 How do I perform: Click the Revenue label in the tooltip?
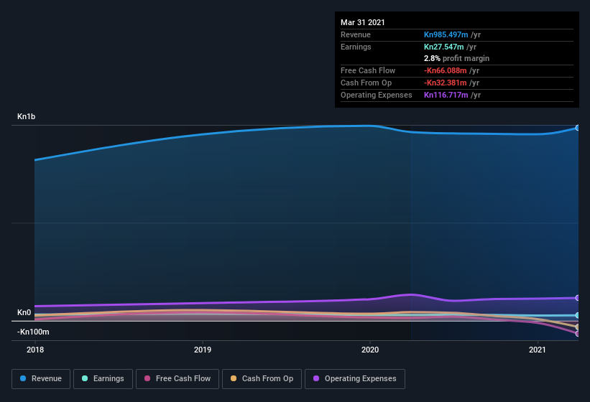pyautogui.click(x=356, y=34)
